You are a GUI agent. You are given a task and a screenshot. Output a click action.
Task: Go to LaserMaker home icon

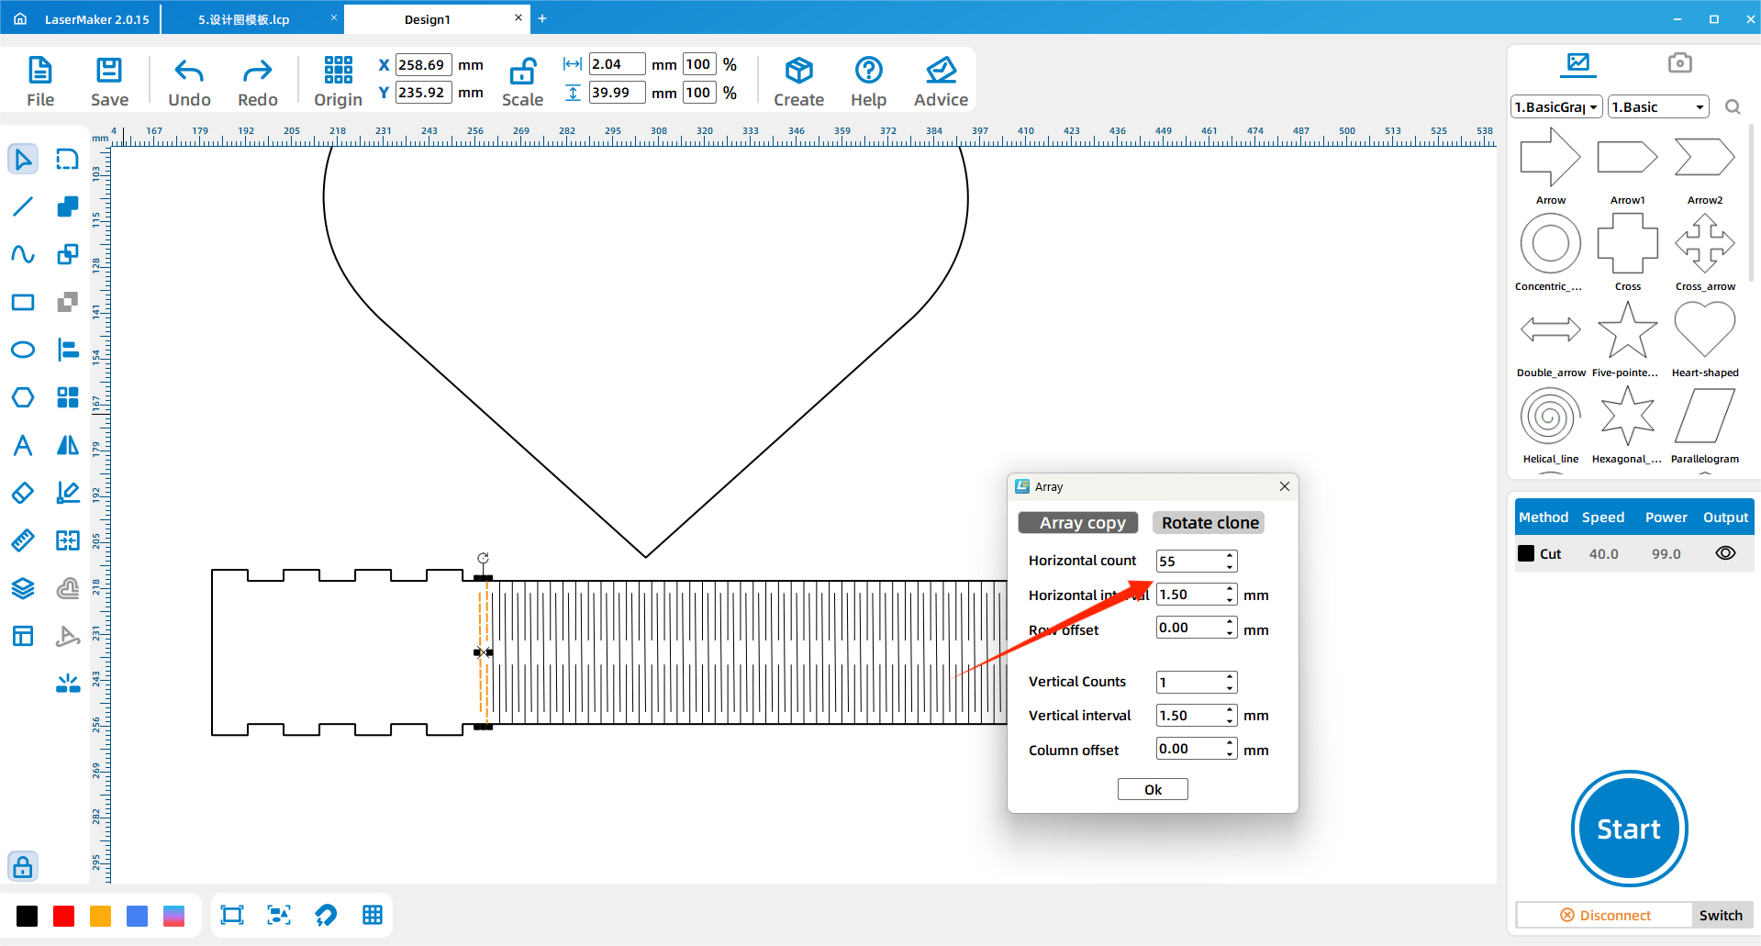(20, 18)
